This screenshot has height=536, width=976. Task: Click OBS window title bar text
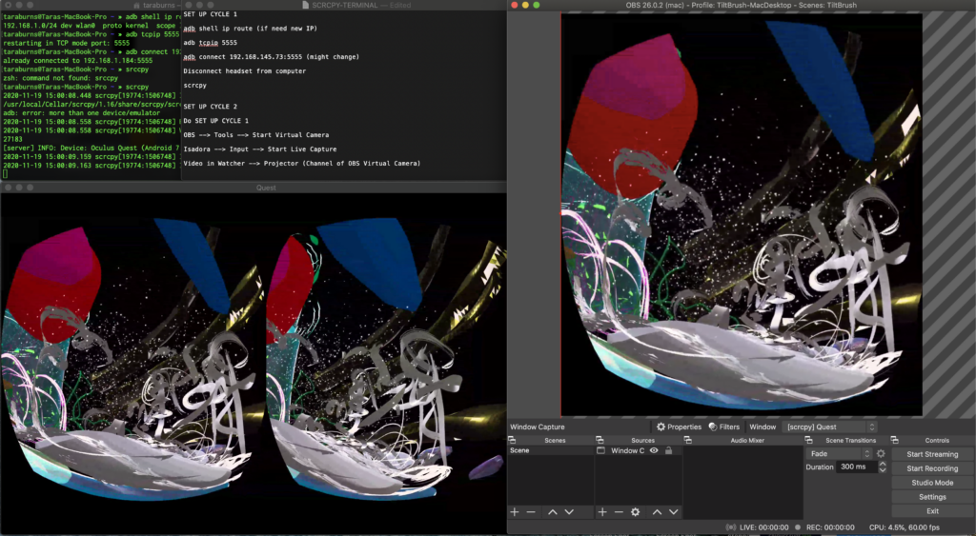[741, 5]
